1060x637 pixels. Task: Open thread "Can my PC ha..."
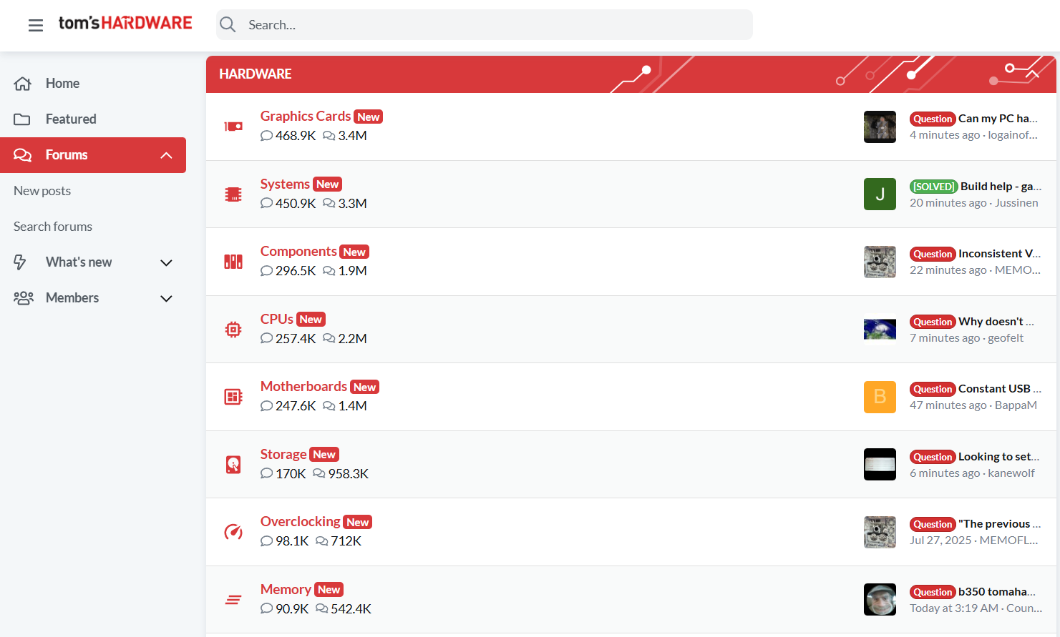(998, 119)
